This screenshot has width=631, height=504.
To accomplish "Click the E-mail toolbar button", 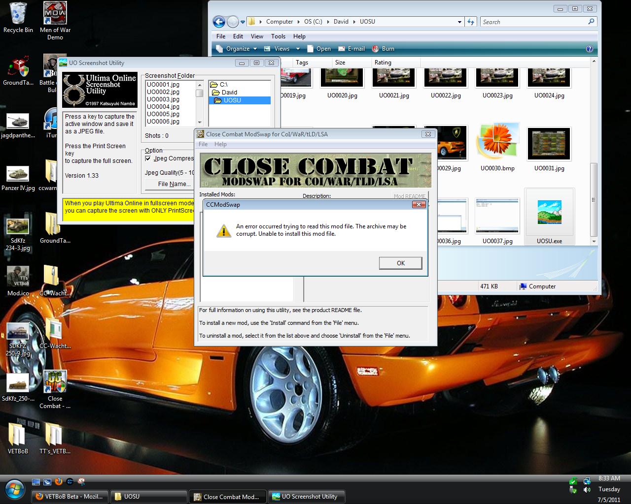I will click(351, 49).
